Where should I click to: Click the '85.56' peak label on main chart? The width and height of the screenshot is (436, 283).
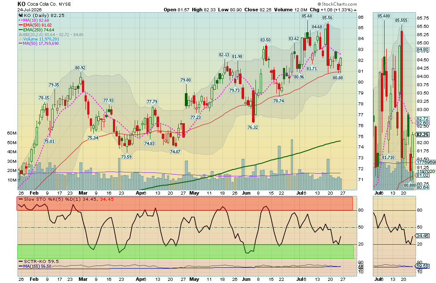(327, 18)
